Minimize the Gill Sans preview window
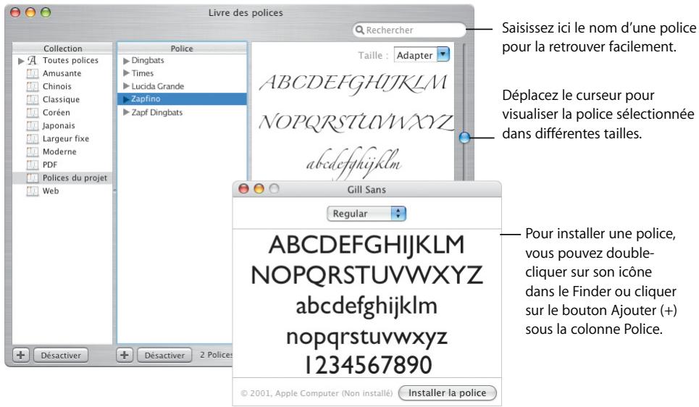 tap(259, 189)
